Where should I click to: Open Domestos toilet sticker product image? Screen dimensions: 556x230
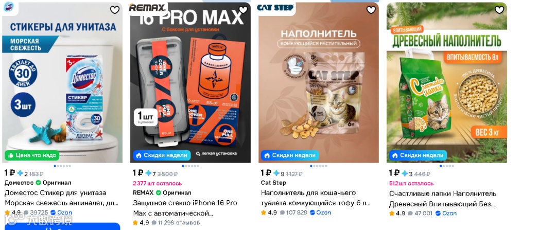pos(62,82)
